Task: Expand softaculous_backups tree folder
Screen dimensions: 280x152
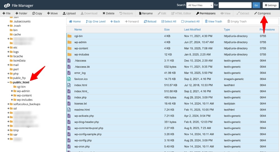Action: point(8,104)
